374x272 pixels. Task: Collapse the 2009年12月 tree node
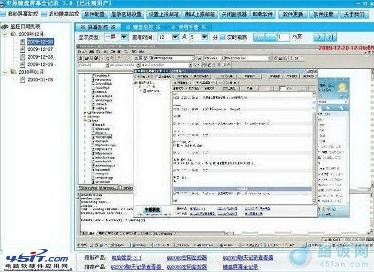(x=5, y=34)
